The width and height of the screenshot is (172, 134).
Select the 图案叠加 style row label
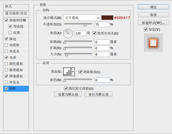(x=16, y=76)
